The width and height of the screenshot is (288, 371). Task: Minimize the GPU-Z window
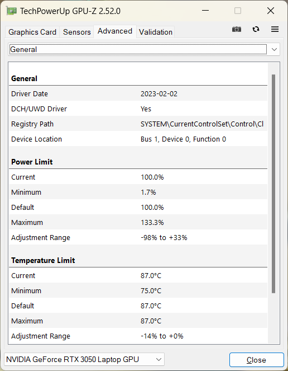(x=205, y=11)
